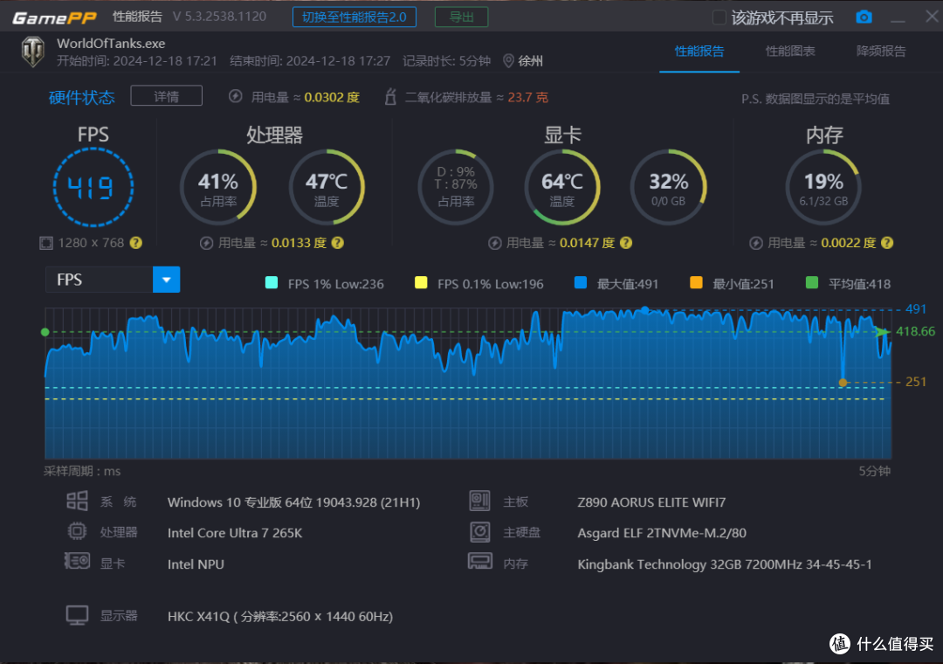This screenshot has width=943, height=664.
Task: Open the FPS chart type dropdown arrow
Action: [x=167, y=280]
